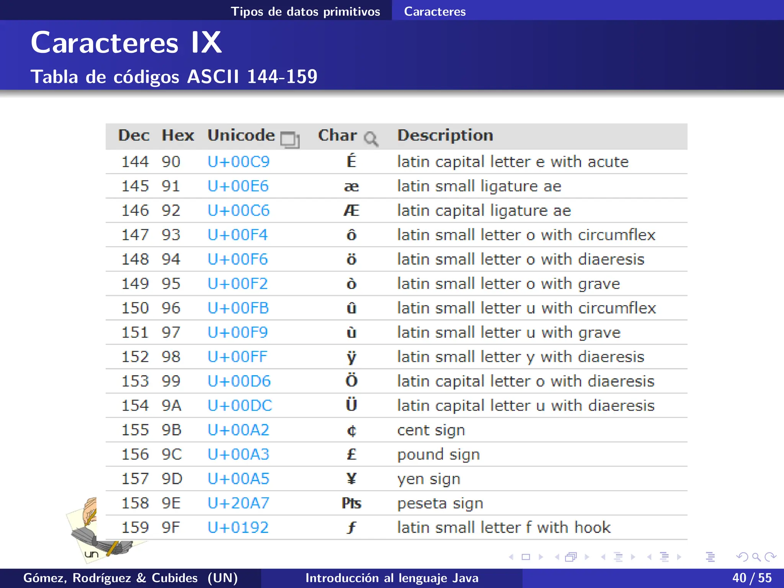Open Unicode link U+00A3
Viewport: 784px width, 588px height.
pyautogui.click(x=238, y=454)
